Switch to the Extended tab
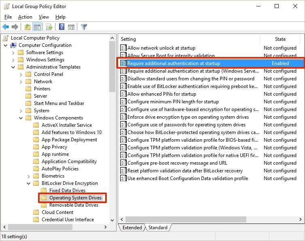The height and width of the screenshot is (241, 305). [x=132, y=228]
